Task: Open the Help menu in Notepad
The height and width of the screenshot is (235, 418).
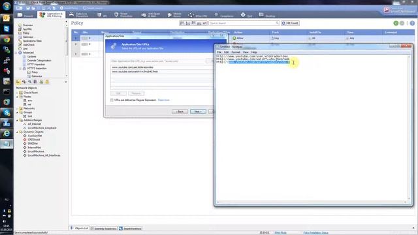Action: coord(254,52)
